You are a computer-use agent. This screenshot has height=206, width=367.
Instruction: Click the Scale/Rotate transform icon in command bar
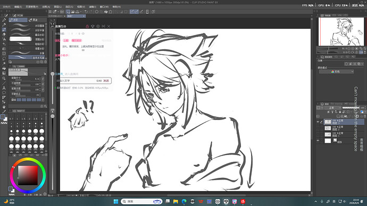[111, 12]
